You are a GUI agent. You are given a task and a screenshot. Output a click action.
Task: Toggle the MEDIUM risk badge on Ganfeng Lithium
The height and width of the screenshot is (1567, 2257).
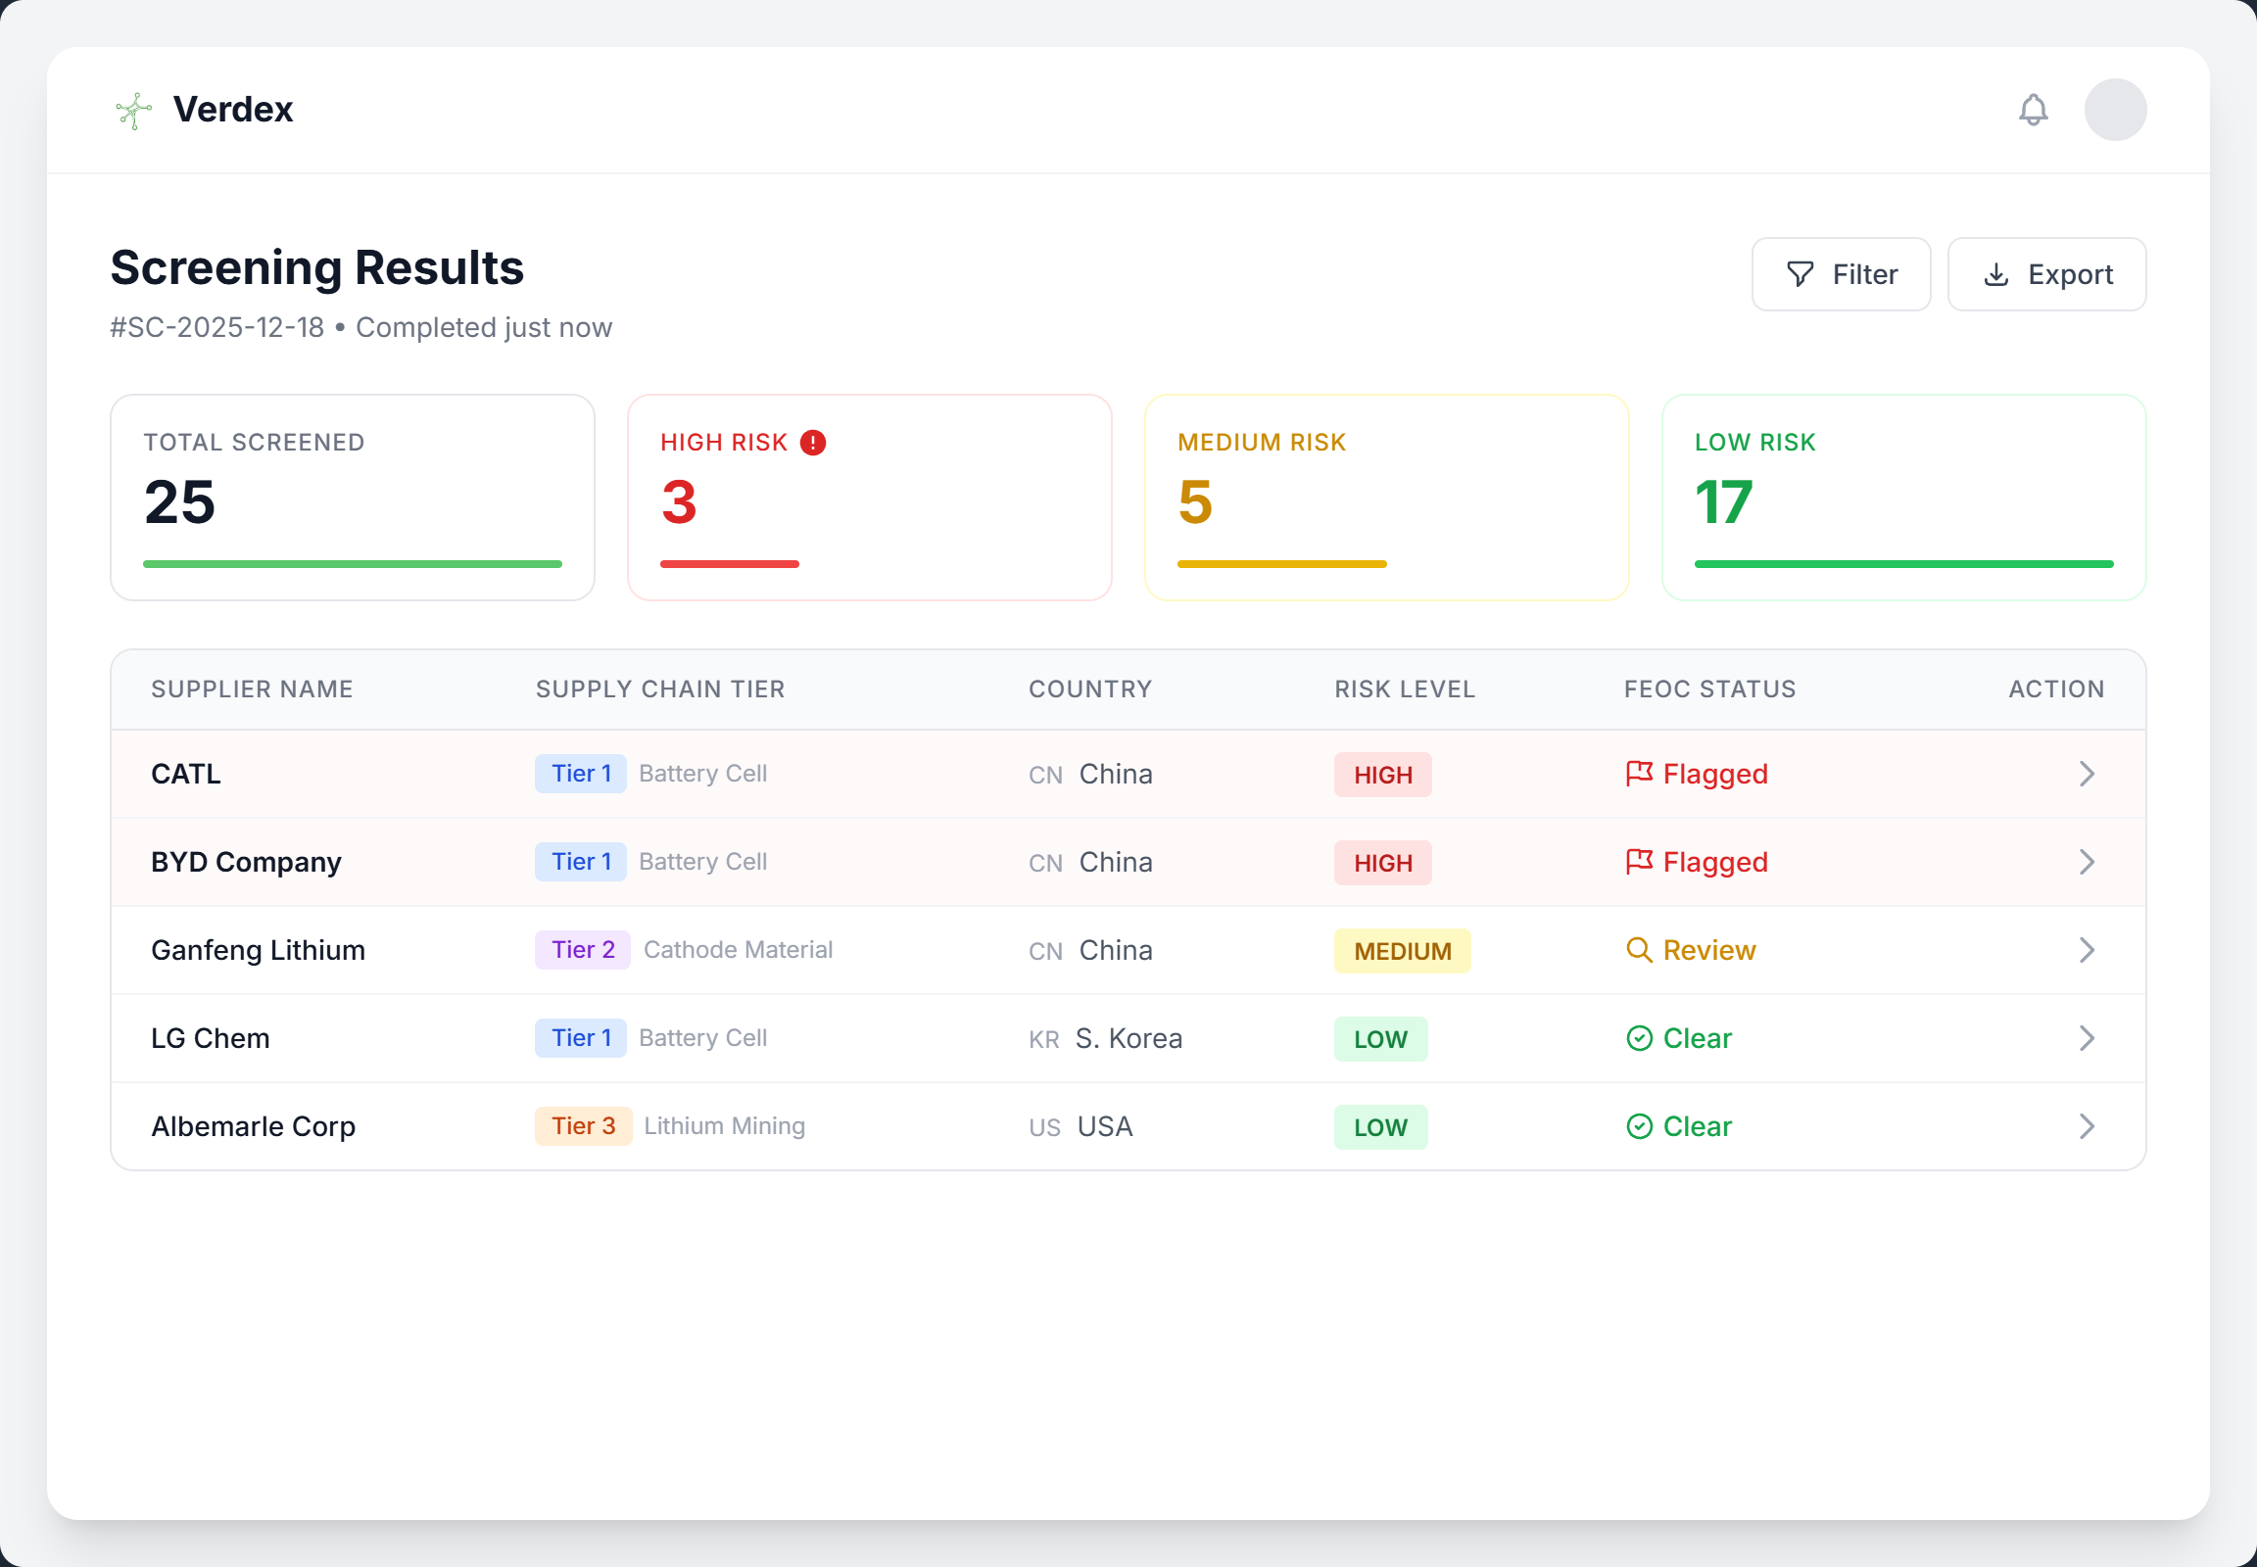(1403, 950)
